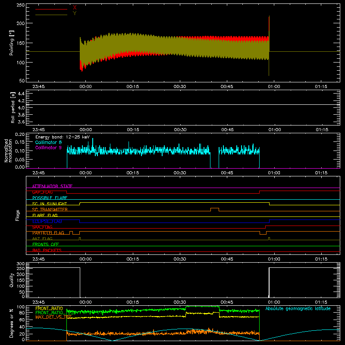Click the A47_FLAG label
The width and height of the screenshot is (345, 345).
point(42,238)
